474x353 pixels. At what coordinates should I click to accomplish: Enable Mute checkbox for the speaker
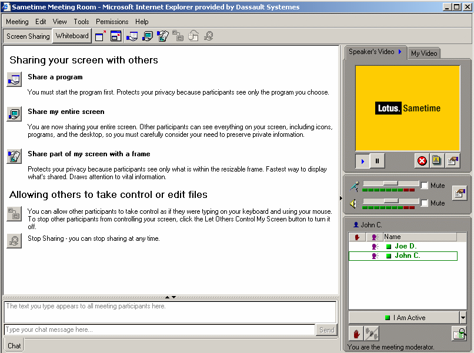click(x=425, y=203)
